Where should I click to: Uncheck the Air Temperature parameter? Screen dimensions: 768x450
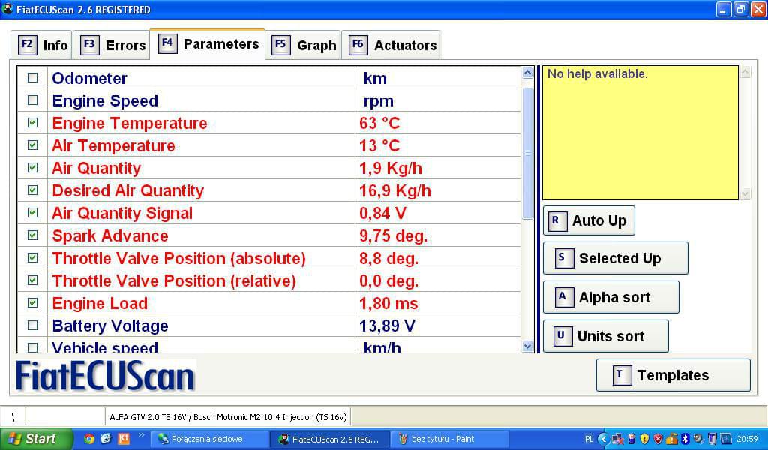33,145
